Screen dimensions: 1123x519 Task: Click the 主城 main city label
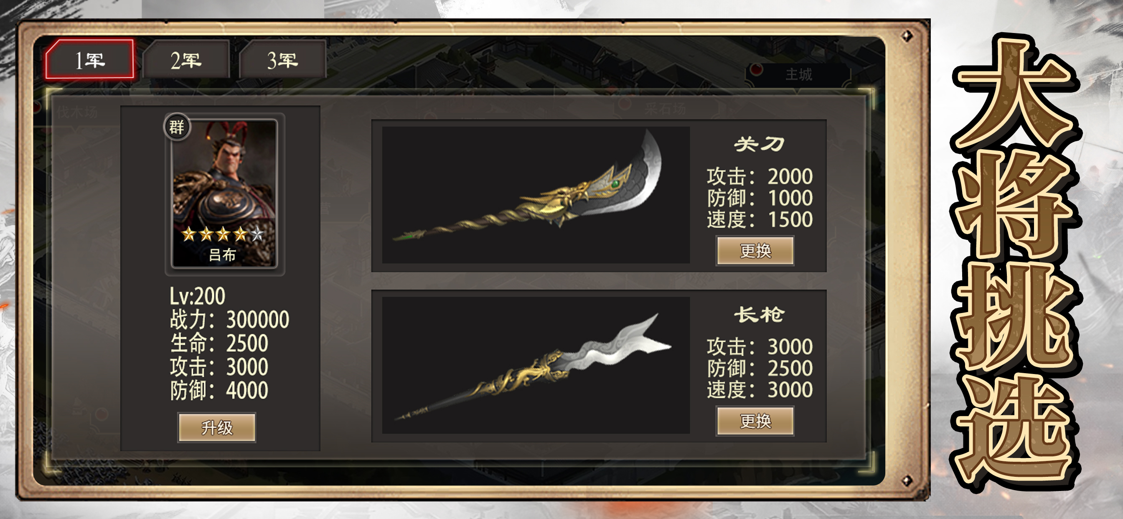click(799, 74)
